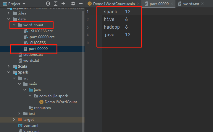
Task: Select the part-00000 file icon in tree
Action: (x=25, y=49)
